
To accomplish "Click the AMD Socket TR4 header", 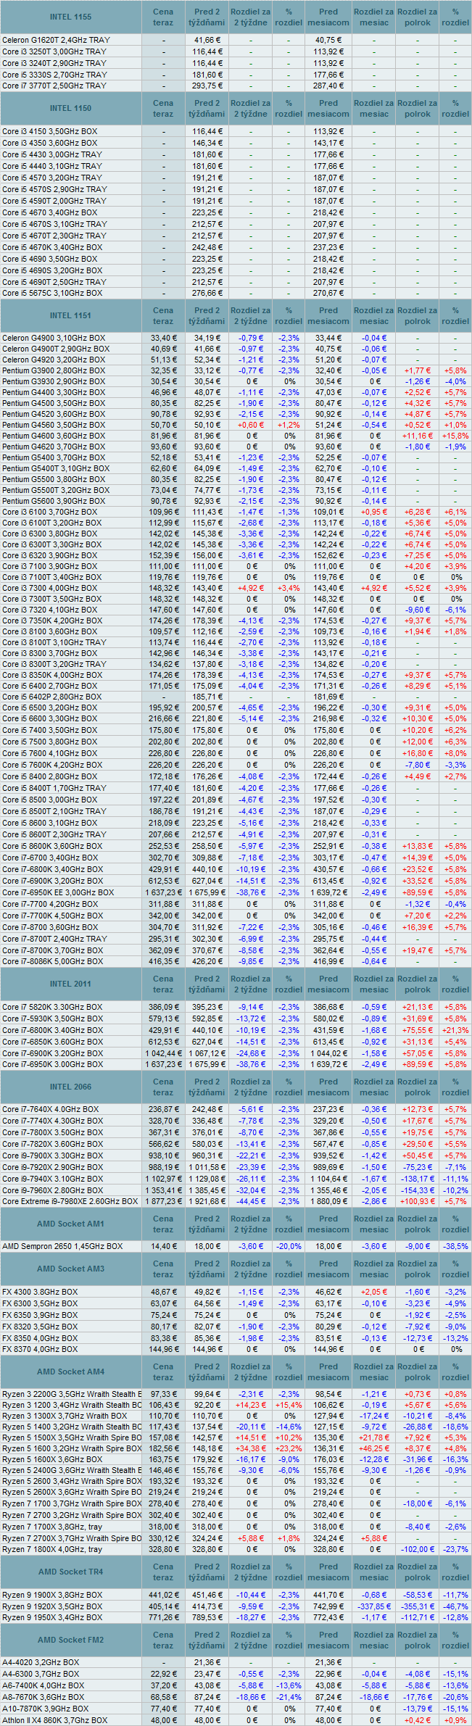I will [x=70, y=1572].
